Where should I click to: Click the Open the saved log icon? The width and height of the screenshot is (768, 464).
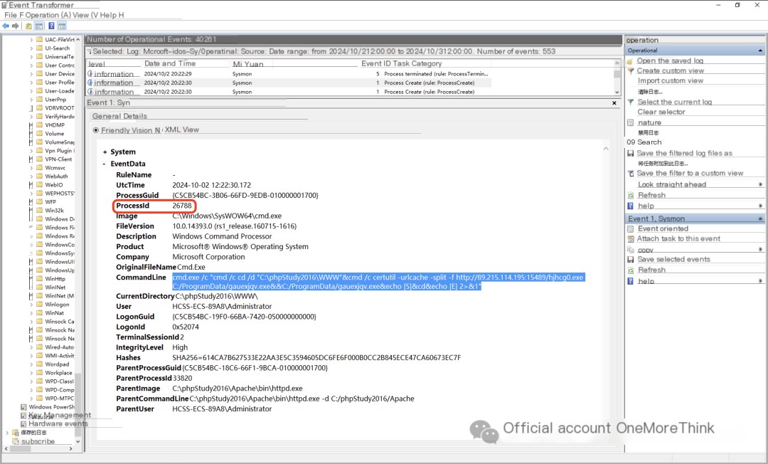(631, 61)
